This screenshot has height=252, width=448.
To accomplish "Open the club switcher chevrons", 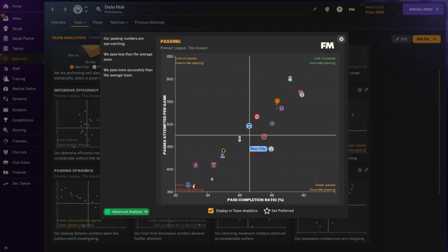I will pos(86,9).
